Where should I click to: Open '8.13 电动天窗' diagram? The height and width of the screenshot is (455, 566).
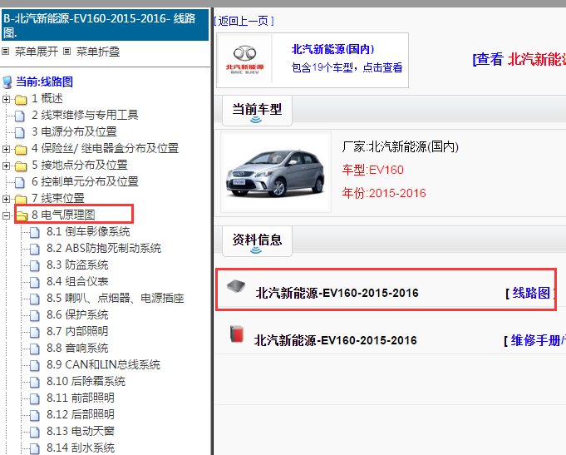coord(81,431)
